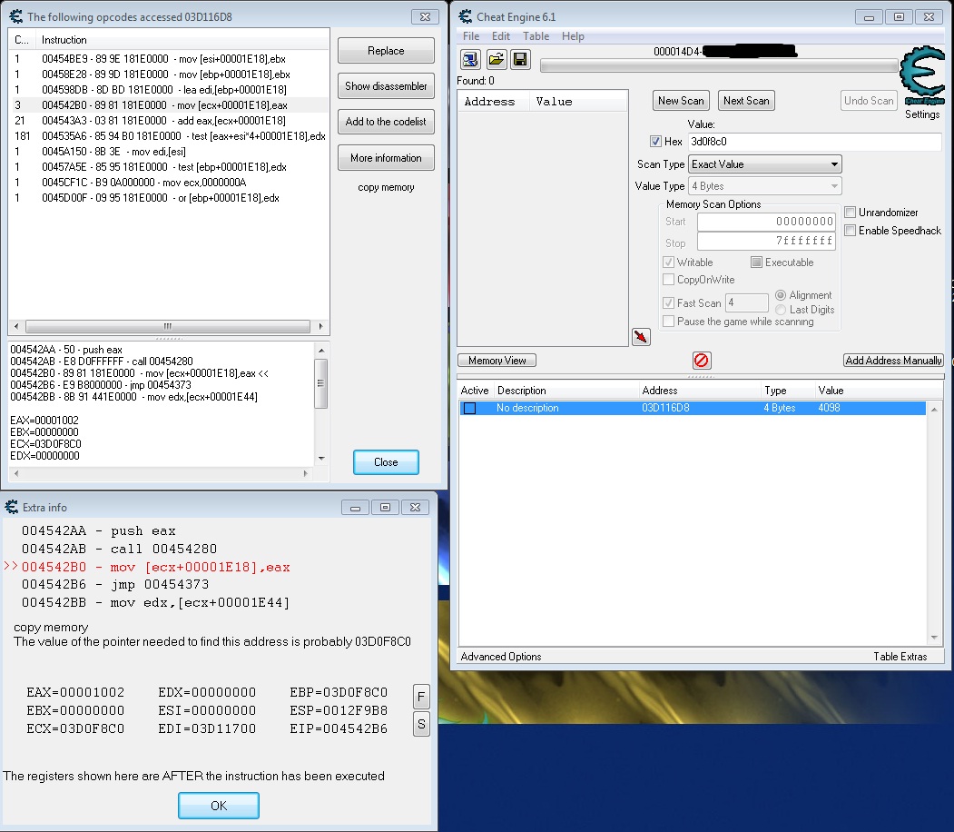
Task: Save the cheat table using floppy disk icon
Action: (x=518, y=59)
